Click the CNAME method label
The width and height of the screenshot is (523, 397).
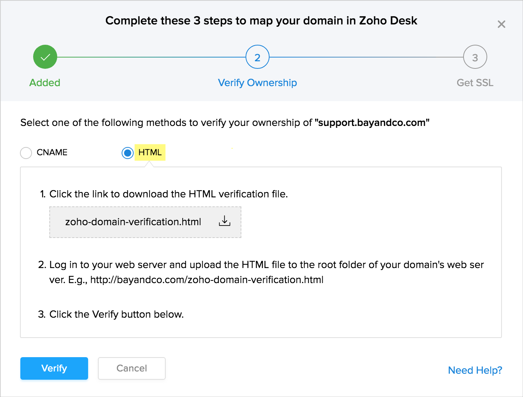pos(52,153)
